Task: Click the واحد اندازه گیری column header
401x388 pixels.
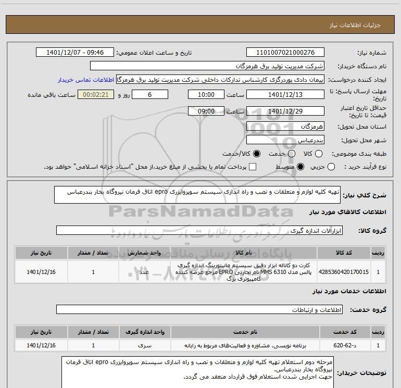Action: pyautogui.click(x=145, y=332)
